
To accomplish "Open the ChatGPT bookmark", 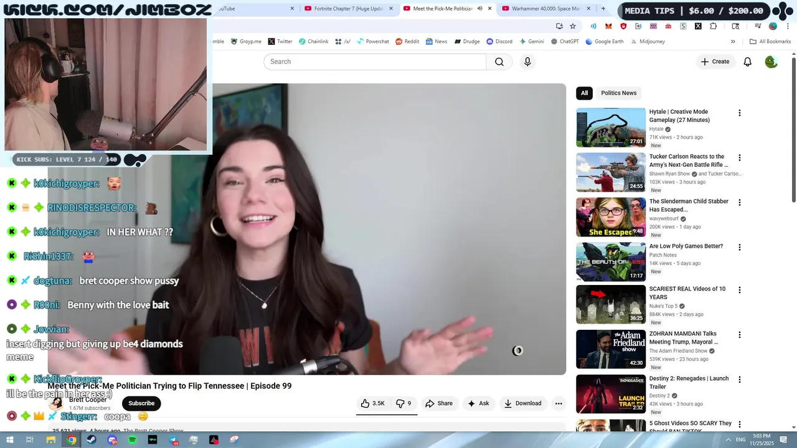I will pos(565,42).
